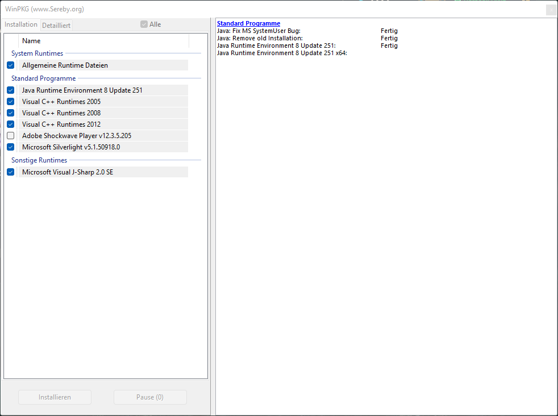This screenshot has width=558, height=416.
Task: Uncheck Microsoft Visual J-Sharp 2.0 SE checkbox
Action: (11, 172)
